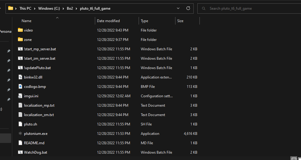This screenshot has height=160, width=301.
Task: Sort files by Name column
Action: pos(26,21)
